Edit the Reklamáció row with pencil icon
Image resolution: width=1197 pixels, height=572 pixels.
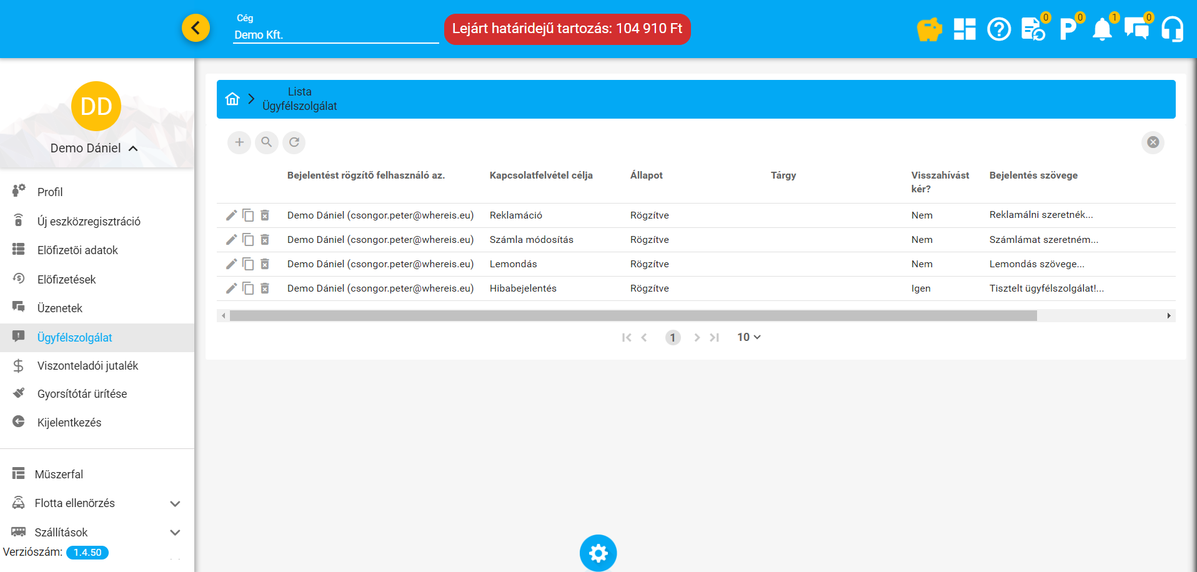pyautogui.click(x=231, y=215)
